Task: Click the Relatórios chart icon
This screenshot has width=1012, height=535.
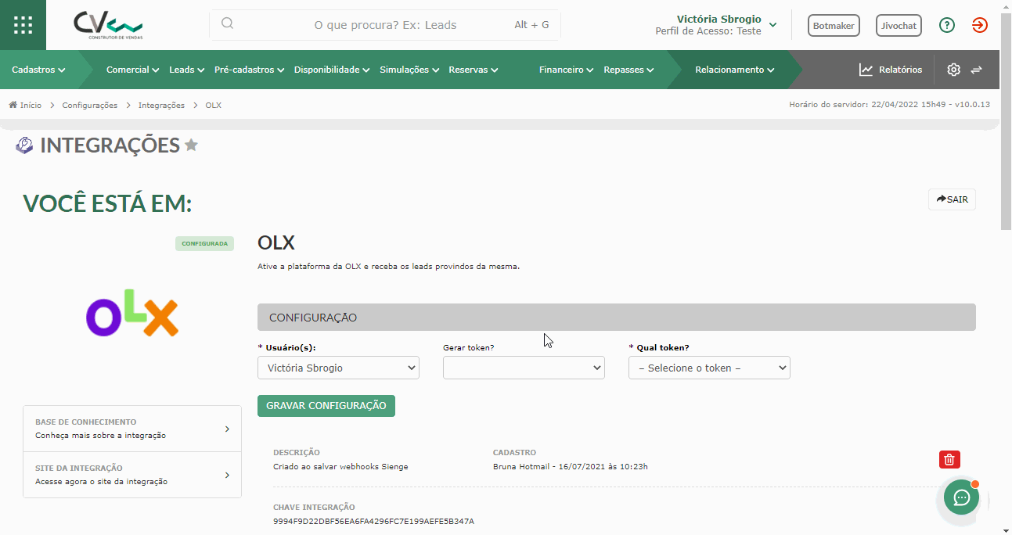Action: tap(866, 70)
